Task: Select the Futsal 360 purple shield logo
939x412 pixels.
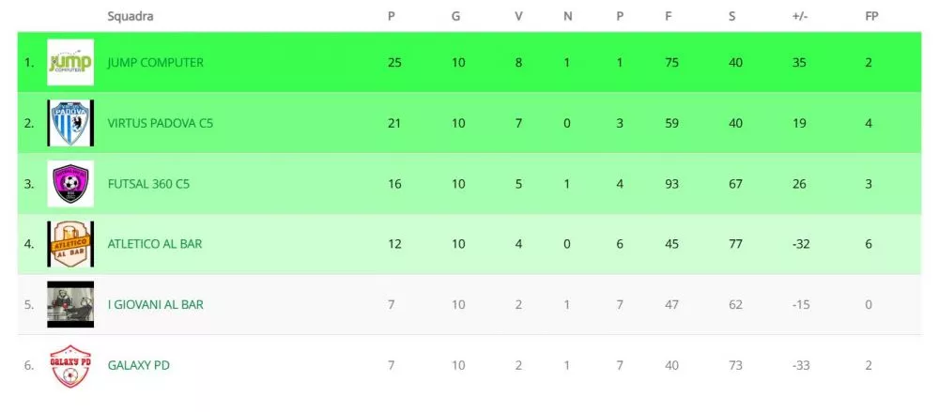Action: [70, 184]
